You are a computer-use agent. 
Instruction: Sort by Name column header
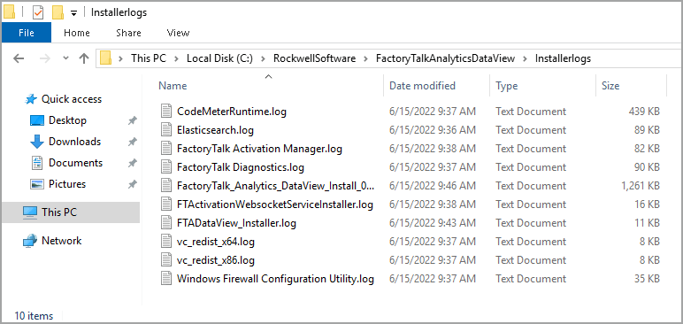pos(173,86)
